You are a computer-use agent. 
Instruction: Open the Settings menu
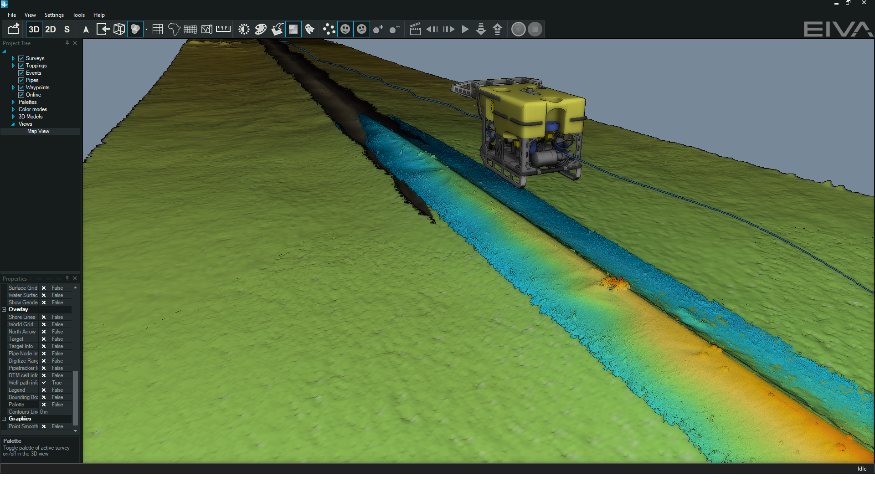[x=54, y=15]
